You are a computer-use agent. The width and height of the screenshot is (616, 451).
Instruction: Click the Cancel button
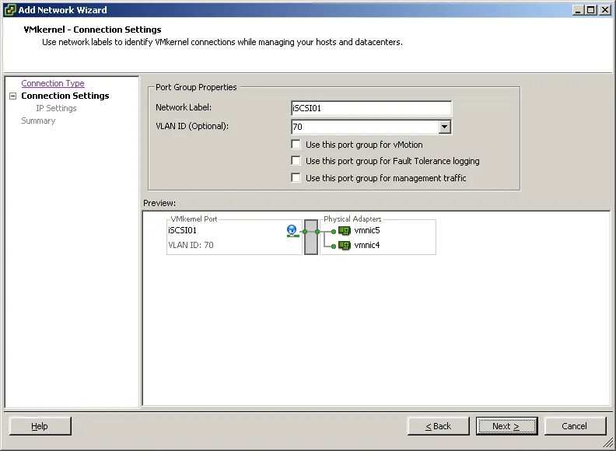click(x=575, y=426)
